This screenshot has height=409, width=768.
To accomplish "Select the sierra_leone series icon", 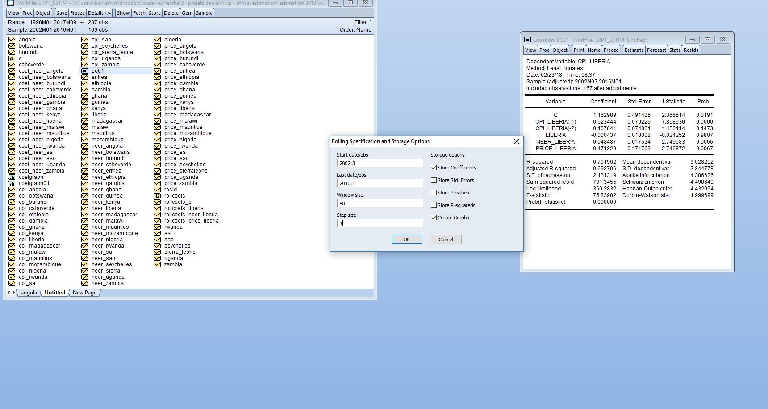I will point(157,252).
